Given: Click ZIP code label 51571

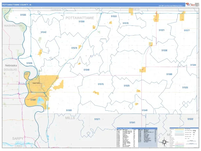Looking at the screenshot, I should coord(97,119).
